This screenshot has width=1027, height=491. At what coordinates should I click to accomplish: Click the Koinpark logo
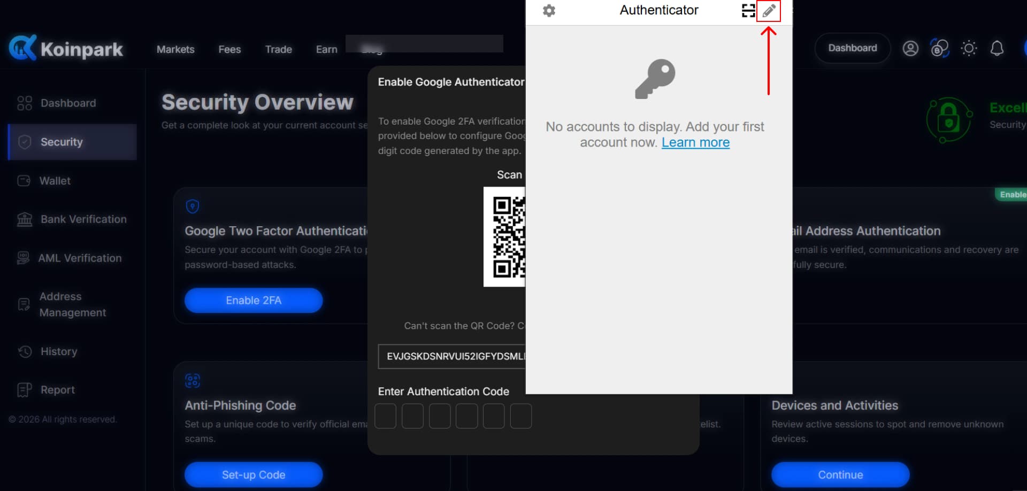pyautogui.click(x=66, y=48)
